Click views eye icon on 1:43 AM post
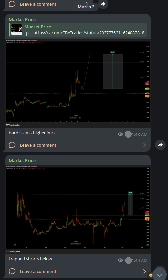Screen dimensions: 168x280 click(120, 134)
